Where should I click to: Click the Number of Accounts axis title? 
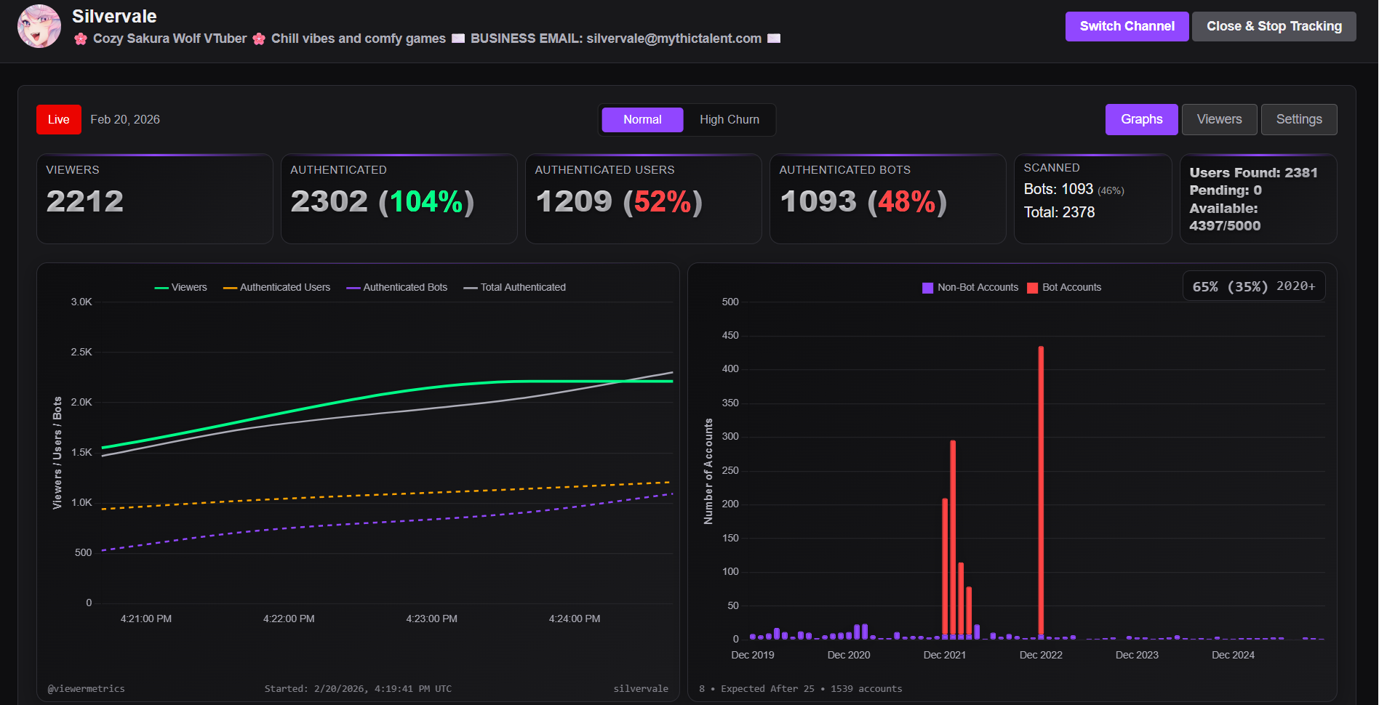point(708,472)
